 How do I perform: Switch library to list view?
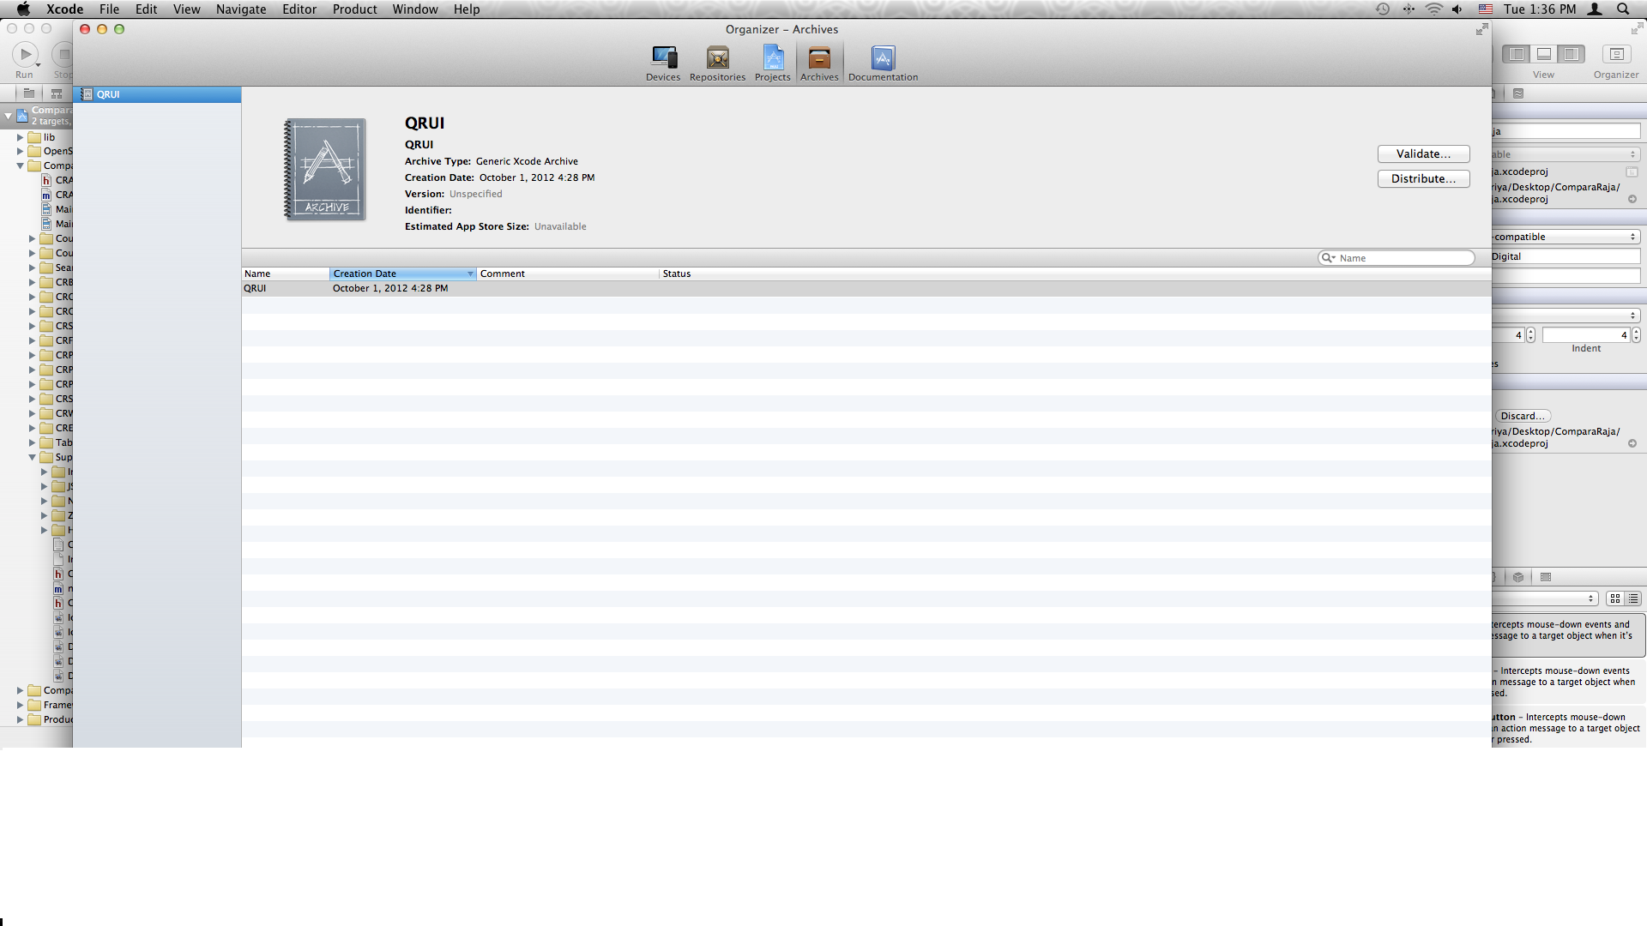1633,598
